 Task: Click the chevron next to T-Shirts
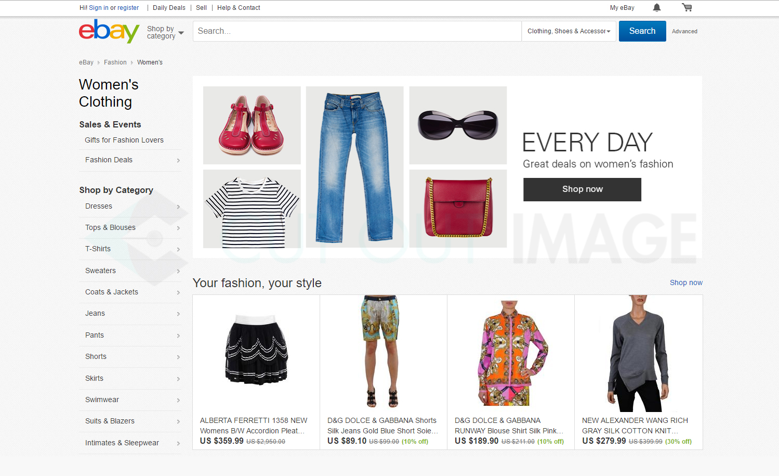[x=178, y=249]
